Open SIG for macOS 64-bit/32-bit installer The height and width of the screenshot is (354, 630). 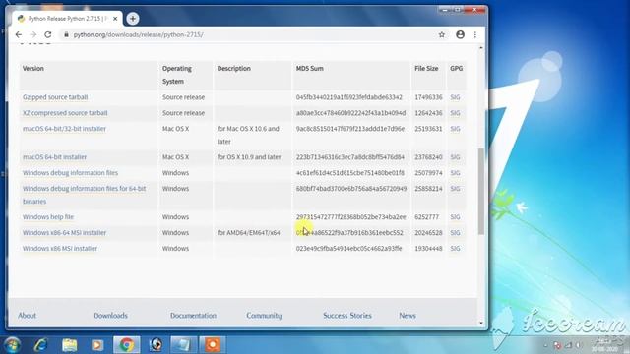tap(455, 129)
